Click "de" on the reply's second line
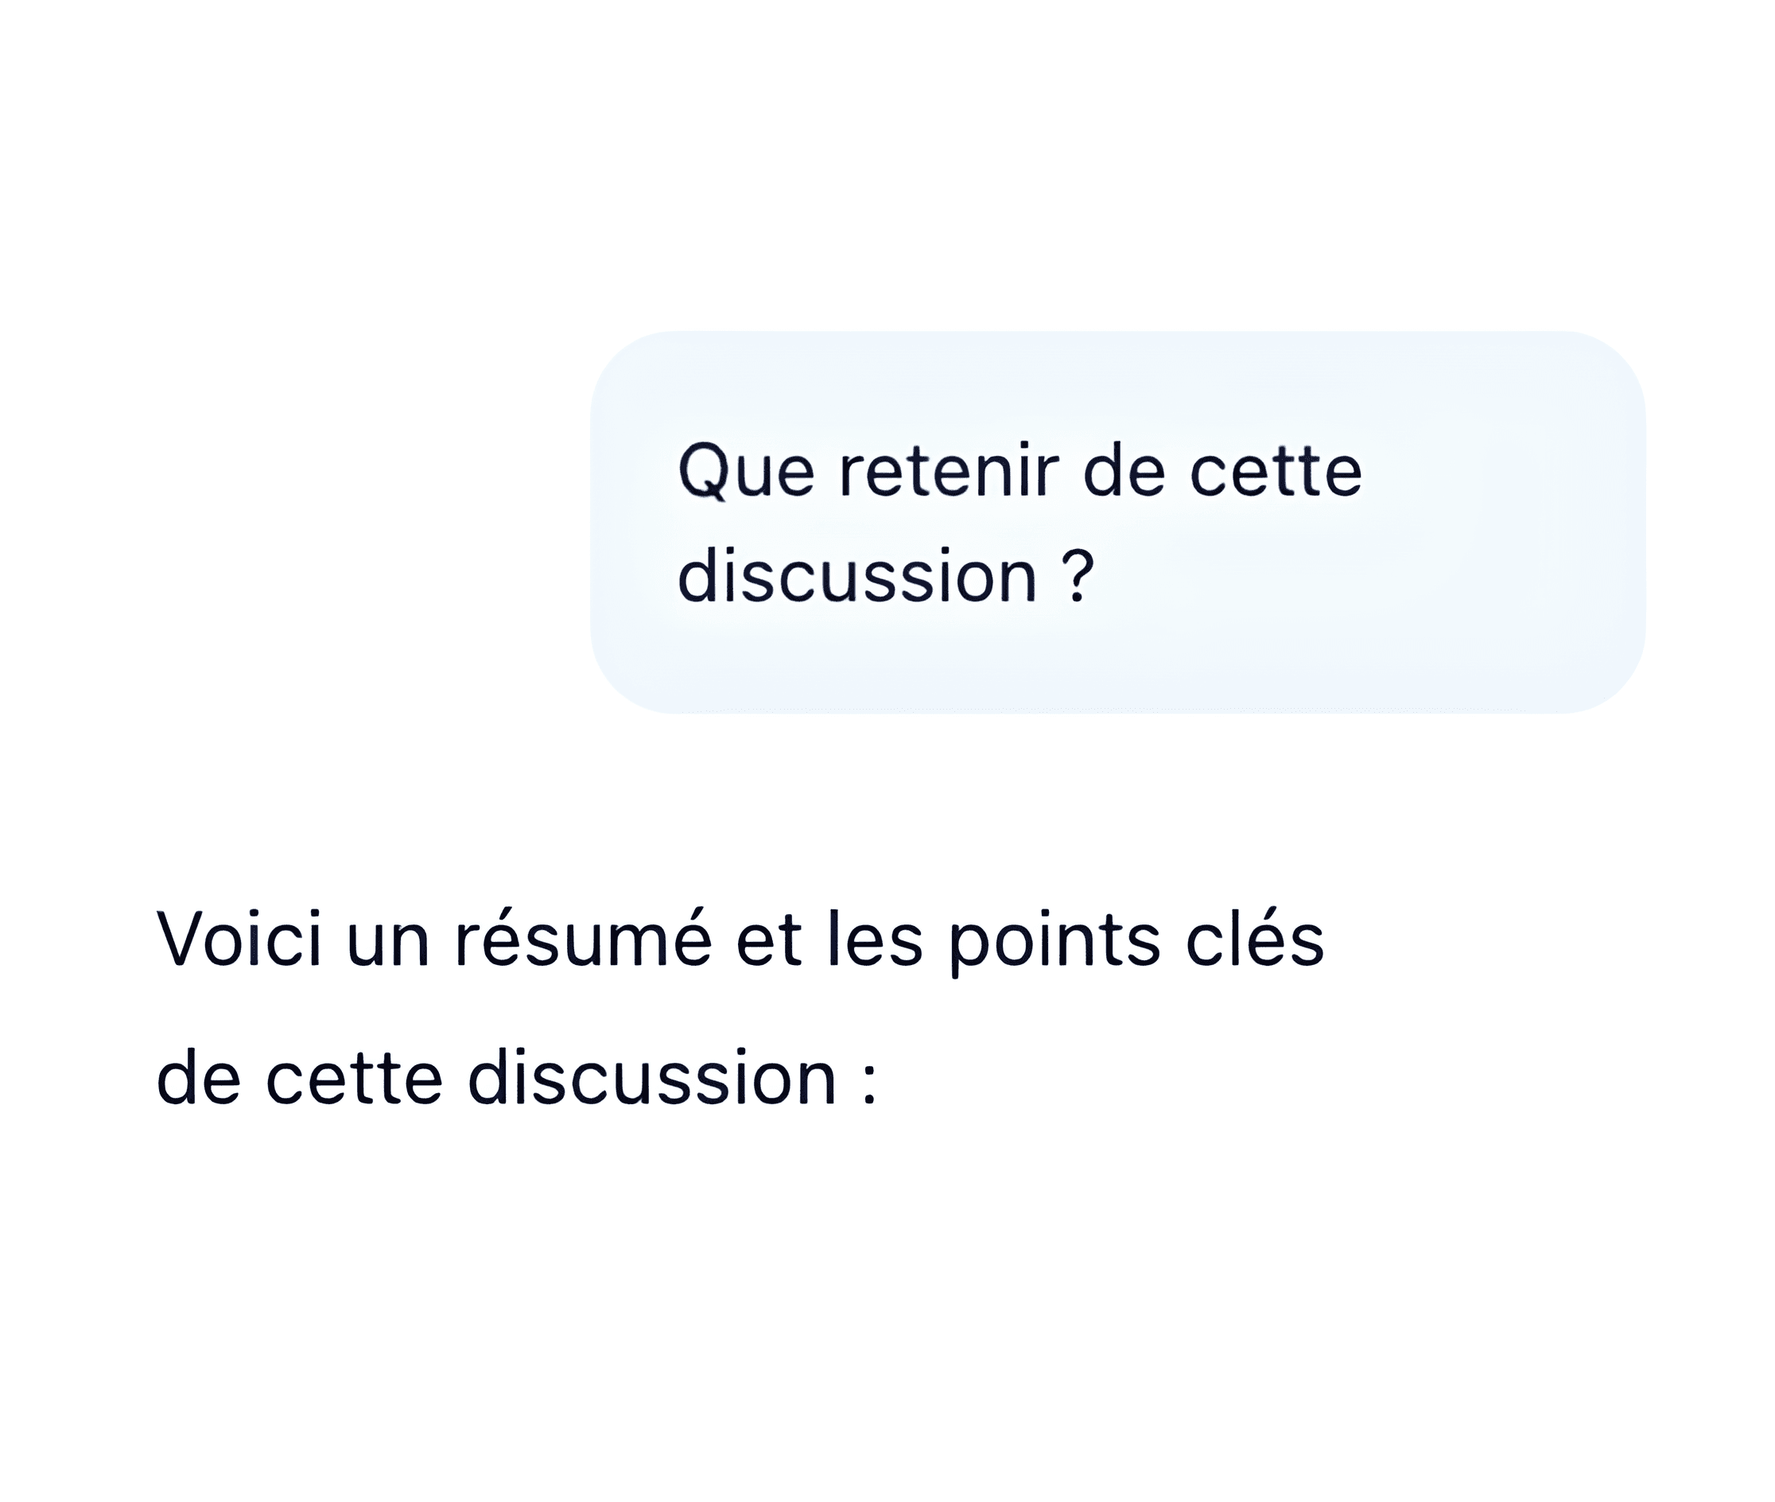The image size is (1775, 1502). 198,1078
